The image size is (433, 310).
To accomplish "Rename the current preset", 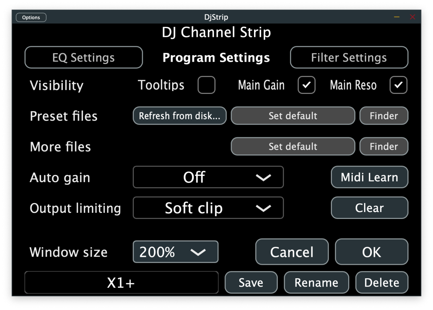I will tap(316, 283).
